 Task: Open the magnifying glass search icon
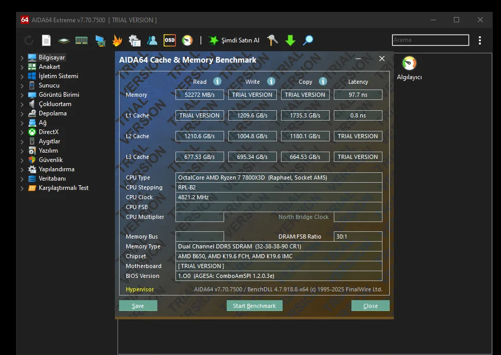308,40
